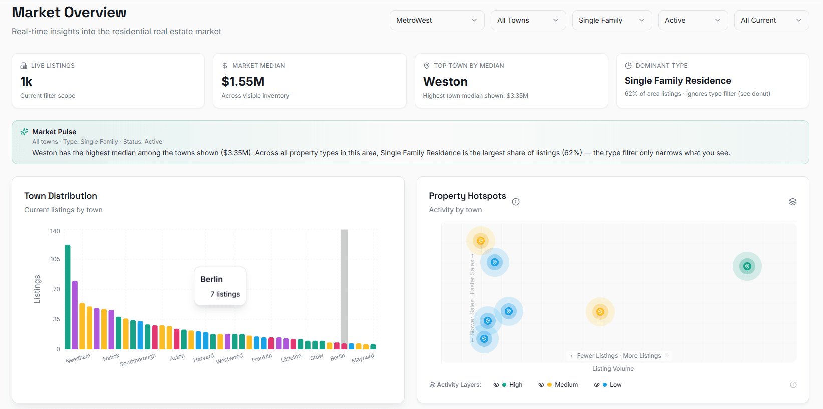This screenshot has height=409, width=823.
Task: Toggle visibility of Medium activity layer
Action: point(541,385)
